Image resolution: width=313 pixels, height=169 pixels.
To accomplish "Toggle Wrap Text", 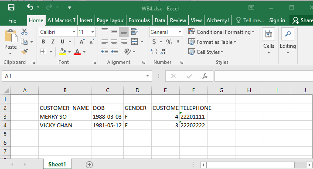I will point(134,32).
